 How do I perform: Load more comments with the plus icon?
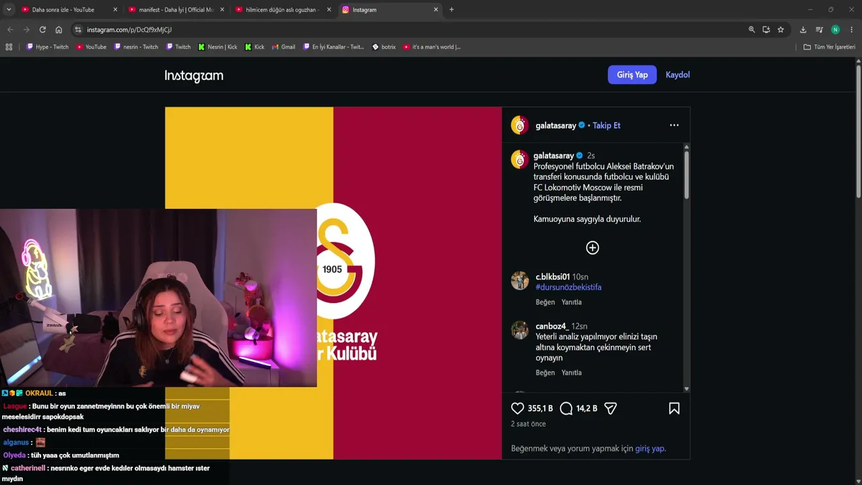point(593,248)
